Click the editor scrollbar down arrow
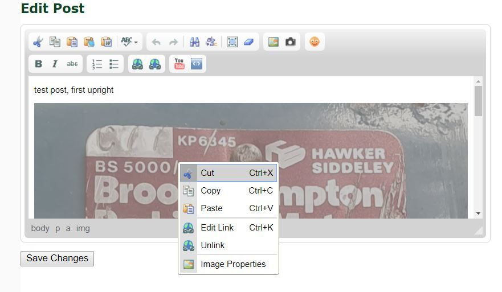This screenshot has width=502, height=292. coord(478,213)
